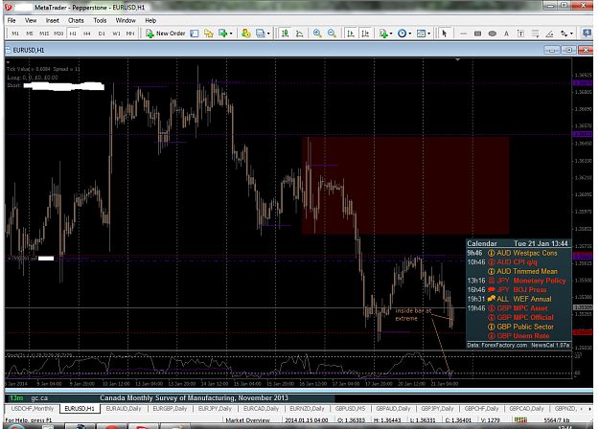Screen dimensions: 599x429
Task: Switch to EURJPY,Daily chart tab
Action: pos(215,409)
